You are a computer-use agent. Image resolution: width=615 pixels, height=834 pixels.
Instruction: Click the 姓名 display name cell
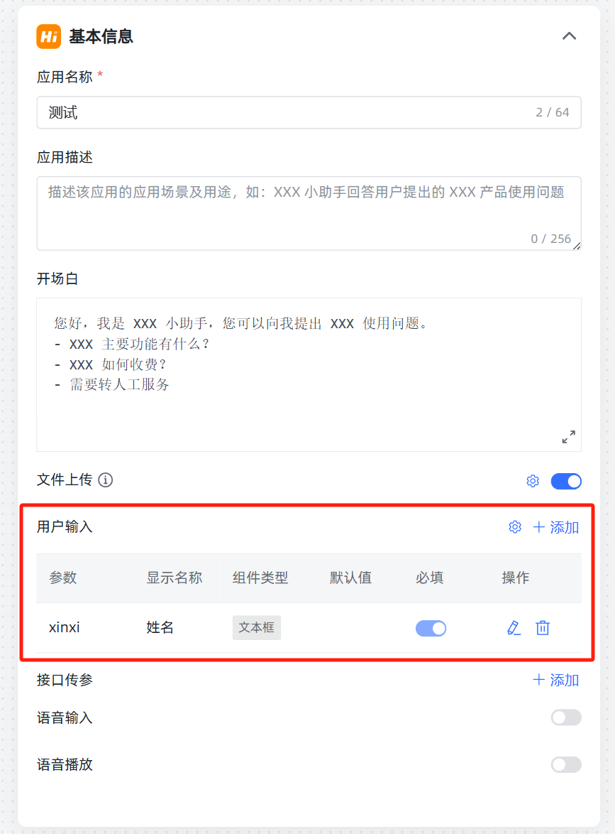[160, 627]
